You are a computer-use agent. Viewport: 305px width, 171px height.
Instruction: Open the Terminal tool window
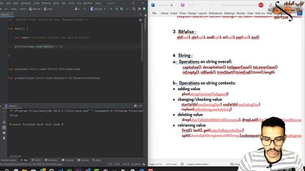click(68, 160)
